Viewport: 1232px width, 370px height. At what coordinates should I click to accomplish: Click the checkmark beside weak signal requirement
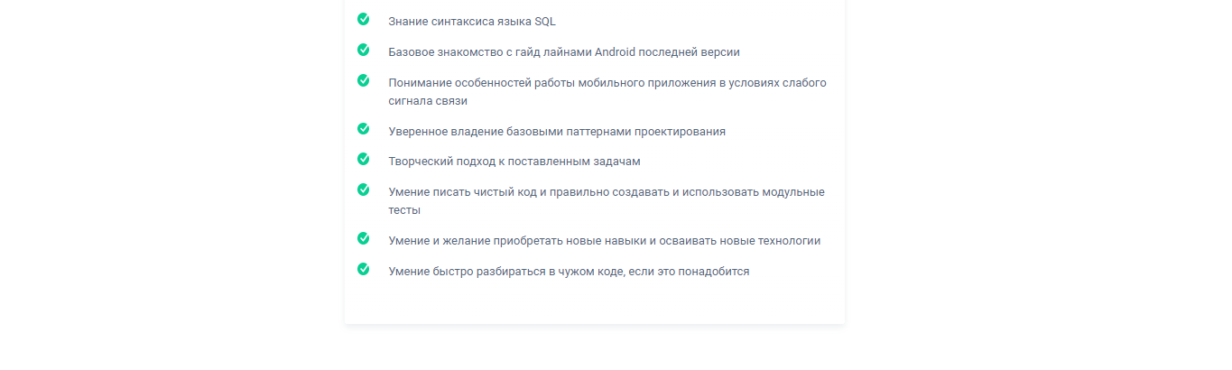363,80
